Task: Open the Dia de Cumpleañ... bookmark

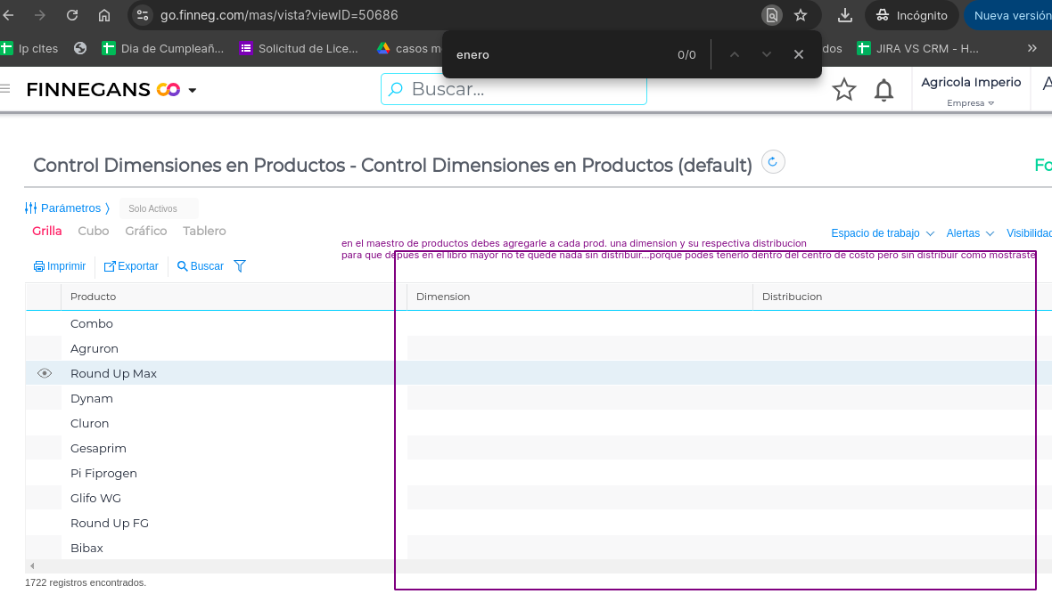Action: [163, 48]
